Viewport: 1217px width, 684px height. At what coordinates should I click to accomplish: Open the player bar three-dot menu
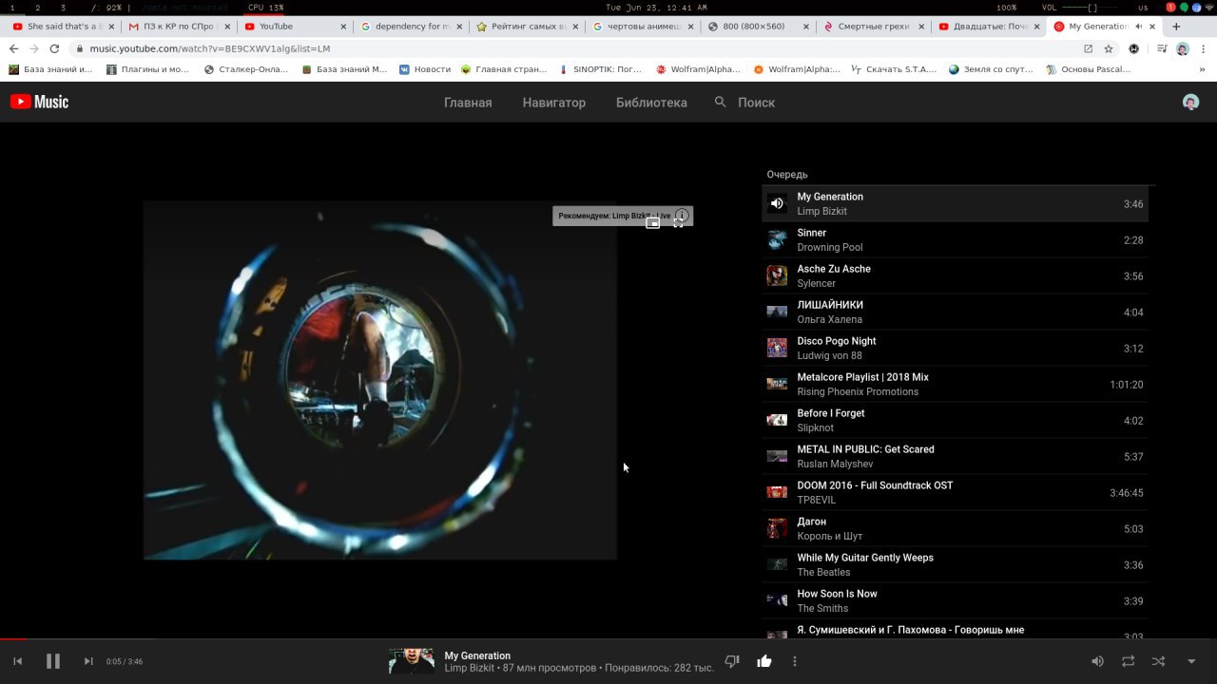[x=795, y=661]
